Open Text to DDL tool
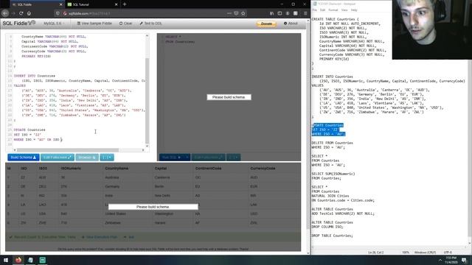Image resolution: width=472 pixels, height=265 pixels. pyautogui.click(x=150, y=24)
